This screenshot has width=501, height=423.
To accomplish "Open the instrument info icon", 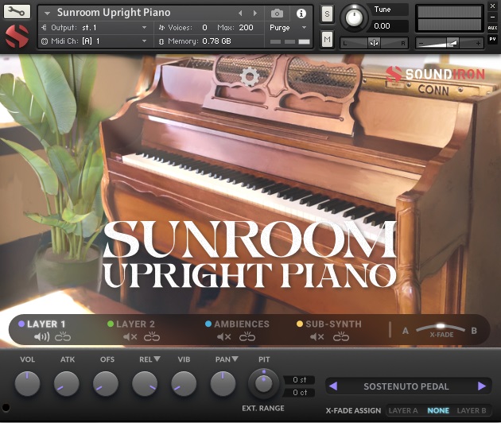I will [301, 14].
